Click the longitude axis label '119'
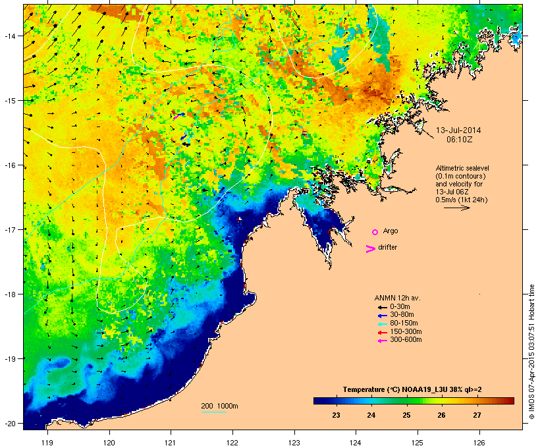540x448 pixels. click(x=47, y=442)
